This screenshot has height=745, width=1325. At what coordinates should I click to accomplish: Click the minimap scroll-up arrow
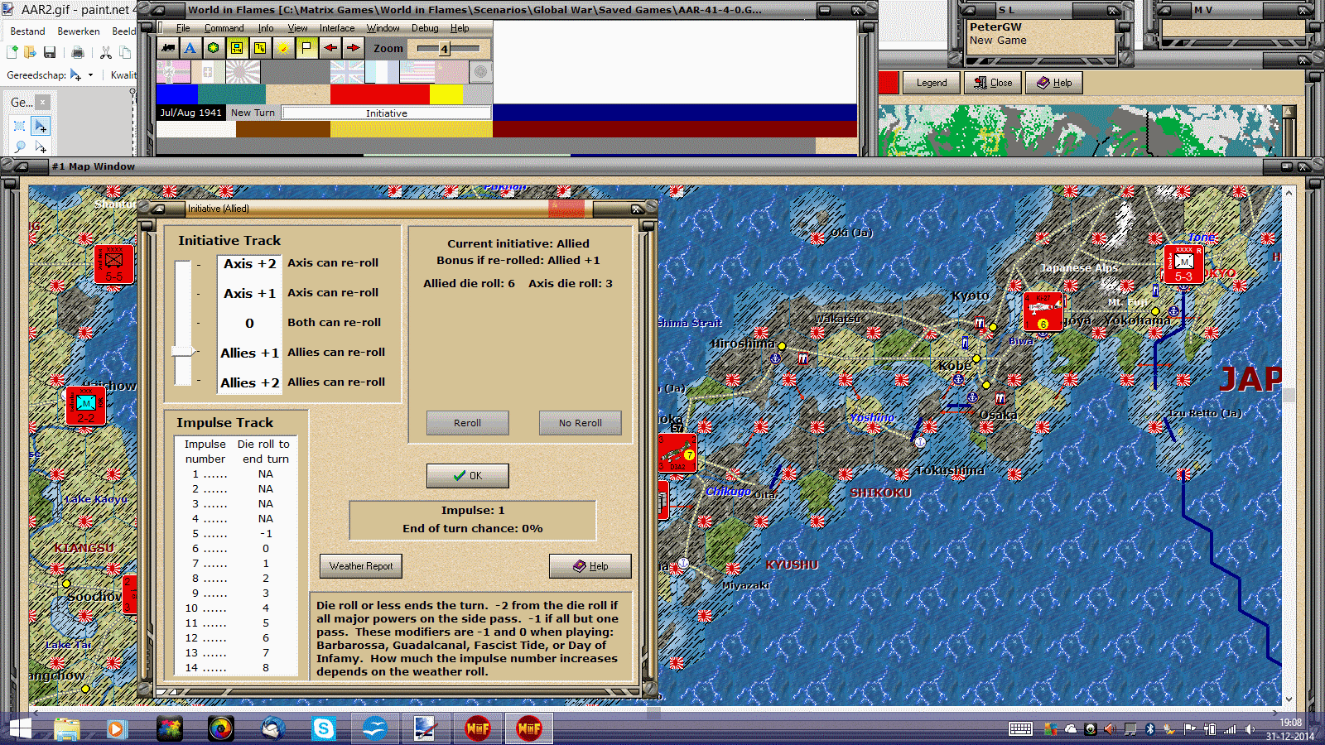(1289, 111)
